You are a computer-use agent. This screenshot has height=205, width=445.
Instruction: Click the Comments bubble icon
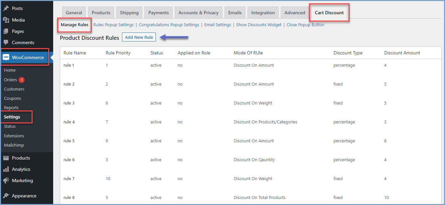[x=6, y=42]
